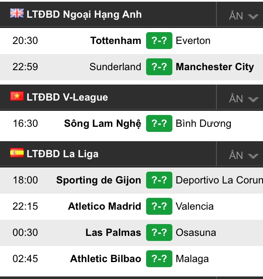Image resolution: width=263 pixels, height=279 pixels.
Task: Click the Sporting de Gijon match score badge
Action: pyautogui.click(x=159, y=180)
